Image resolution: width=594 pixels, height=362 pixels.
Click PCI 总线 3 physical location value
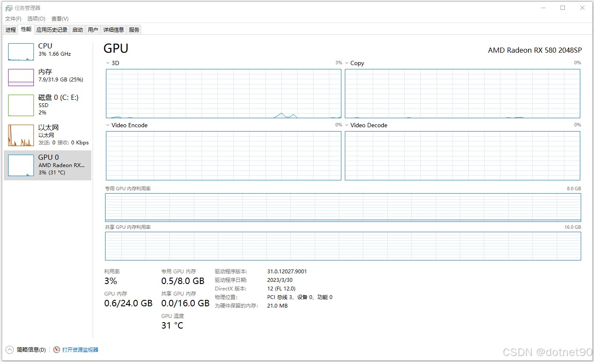tap(300, 297)
